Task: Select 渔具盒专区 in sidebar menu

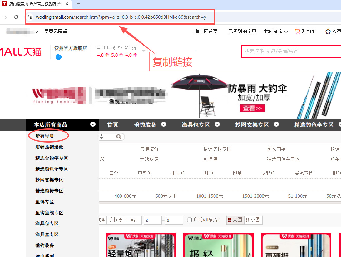Action: pyautogui.click(x=47, y=235)
